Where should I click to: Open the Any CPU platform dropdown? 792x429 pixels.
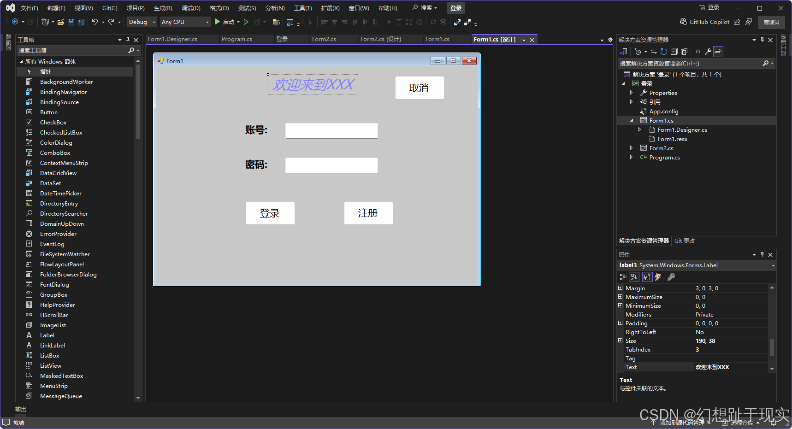(x=185, y=22)
